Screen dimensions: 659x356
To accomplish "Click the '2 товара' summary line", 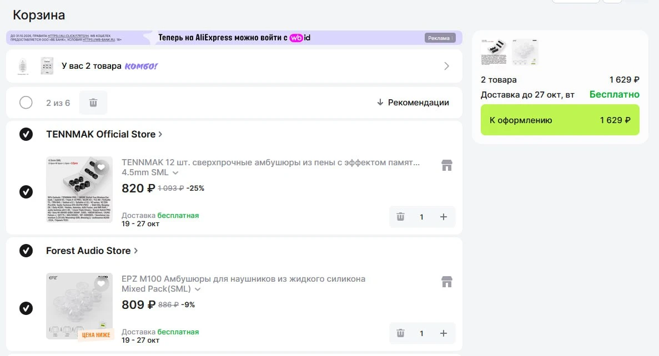I will pyautogui.click(x=499, y=80).
